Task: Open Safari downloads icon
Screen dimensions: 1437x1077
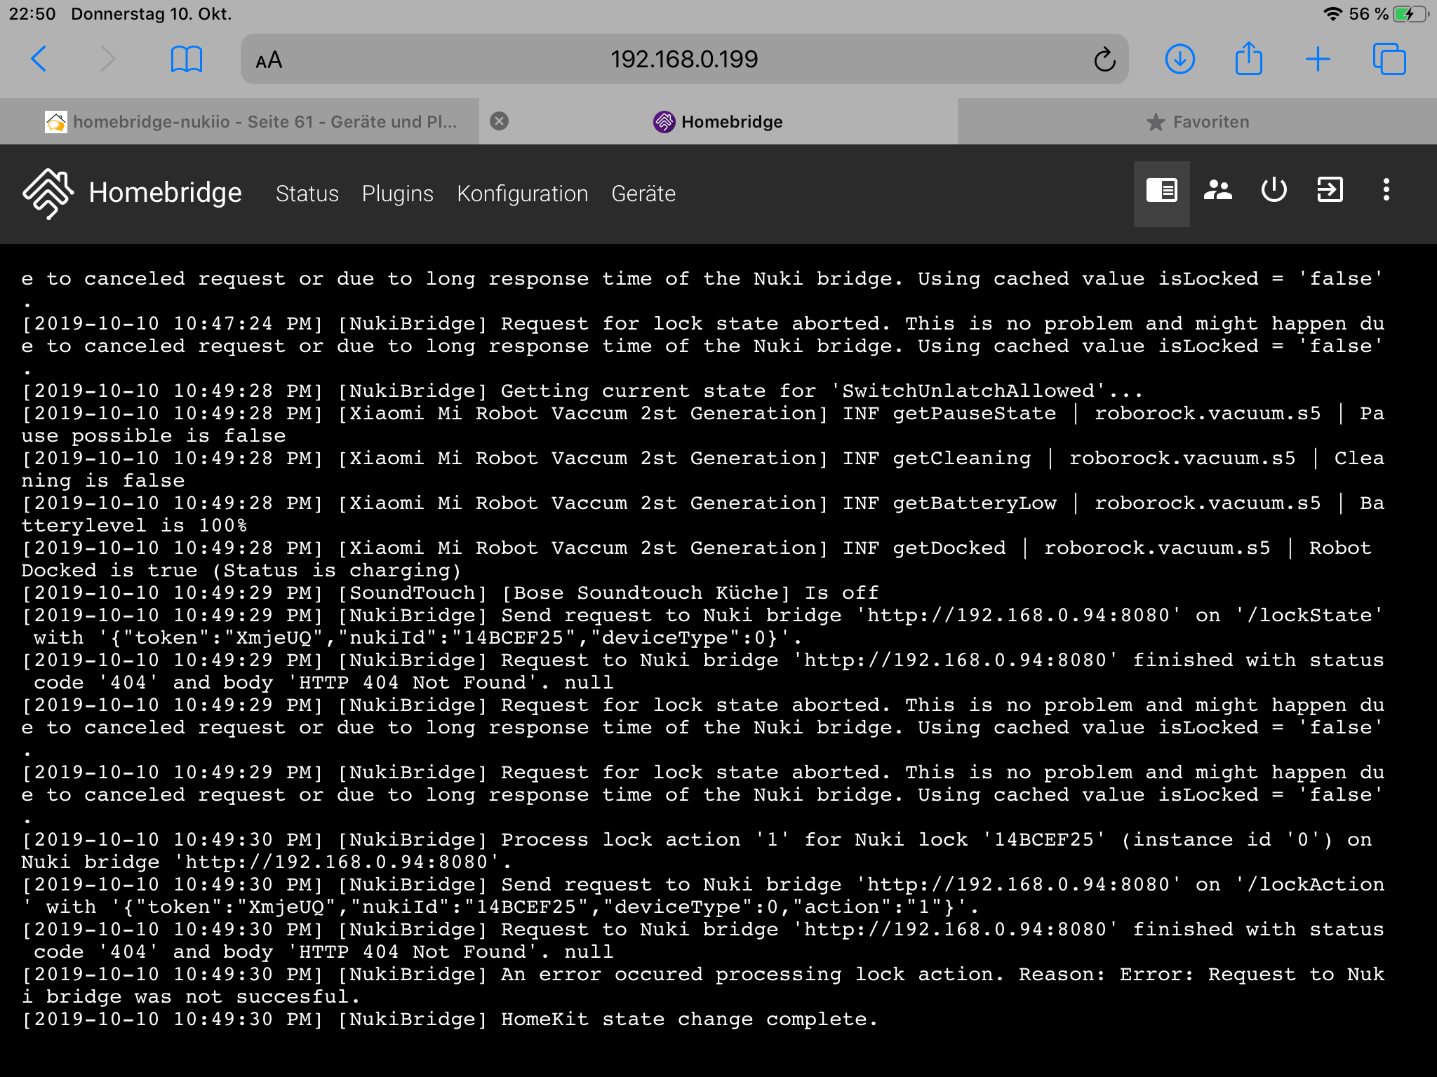Action: point(1179,60)
